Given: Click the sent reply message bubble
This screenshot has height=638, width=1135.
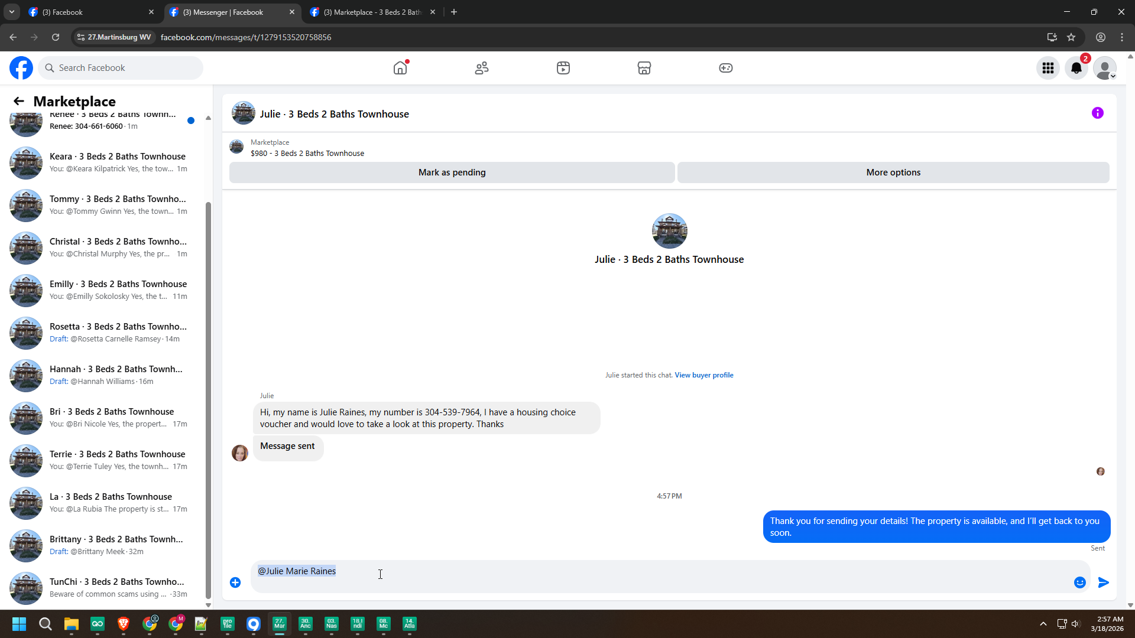Looking at the screenshot, I should pyautogui.click(x=936, y=527).
